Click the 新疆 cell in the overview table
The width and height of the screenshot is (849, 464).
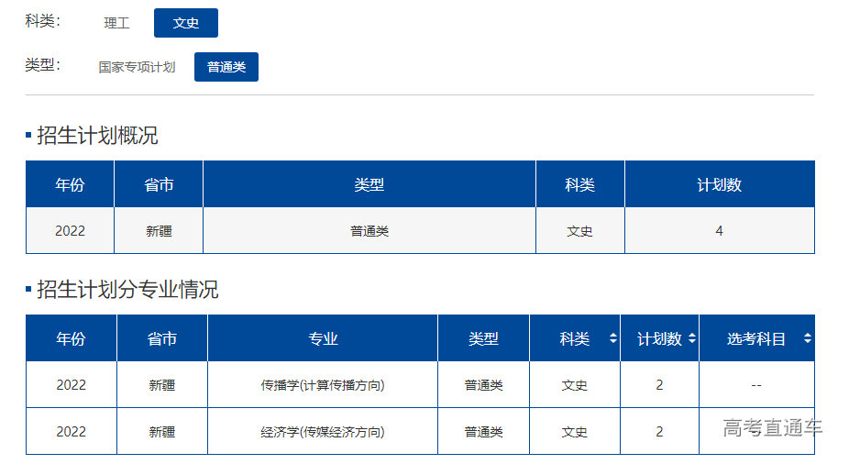coord(159,231)
